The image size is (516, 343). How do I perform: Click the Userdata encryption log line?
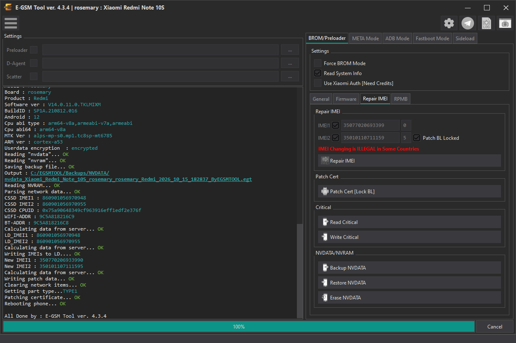[51, 148]
